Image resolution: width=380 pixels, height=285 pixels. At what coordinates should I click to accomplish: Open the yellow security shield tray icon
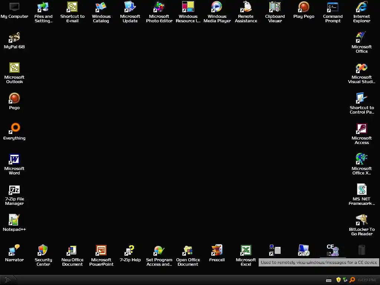pyautogui.click(x=338, y=280)
